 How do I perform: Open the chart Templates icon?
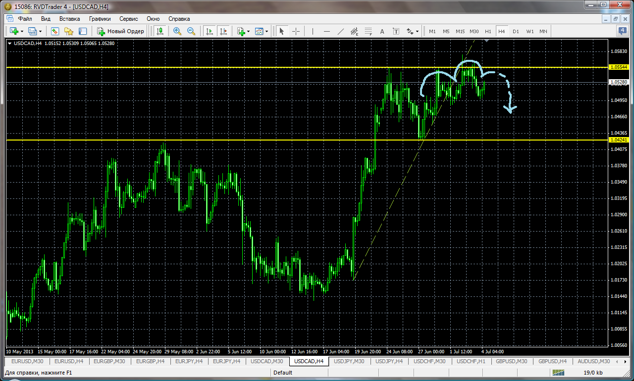point(259,31)
